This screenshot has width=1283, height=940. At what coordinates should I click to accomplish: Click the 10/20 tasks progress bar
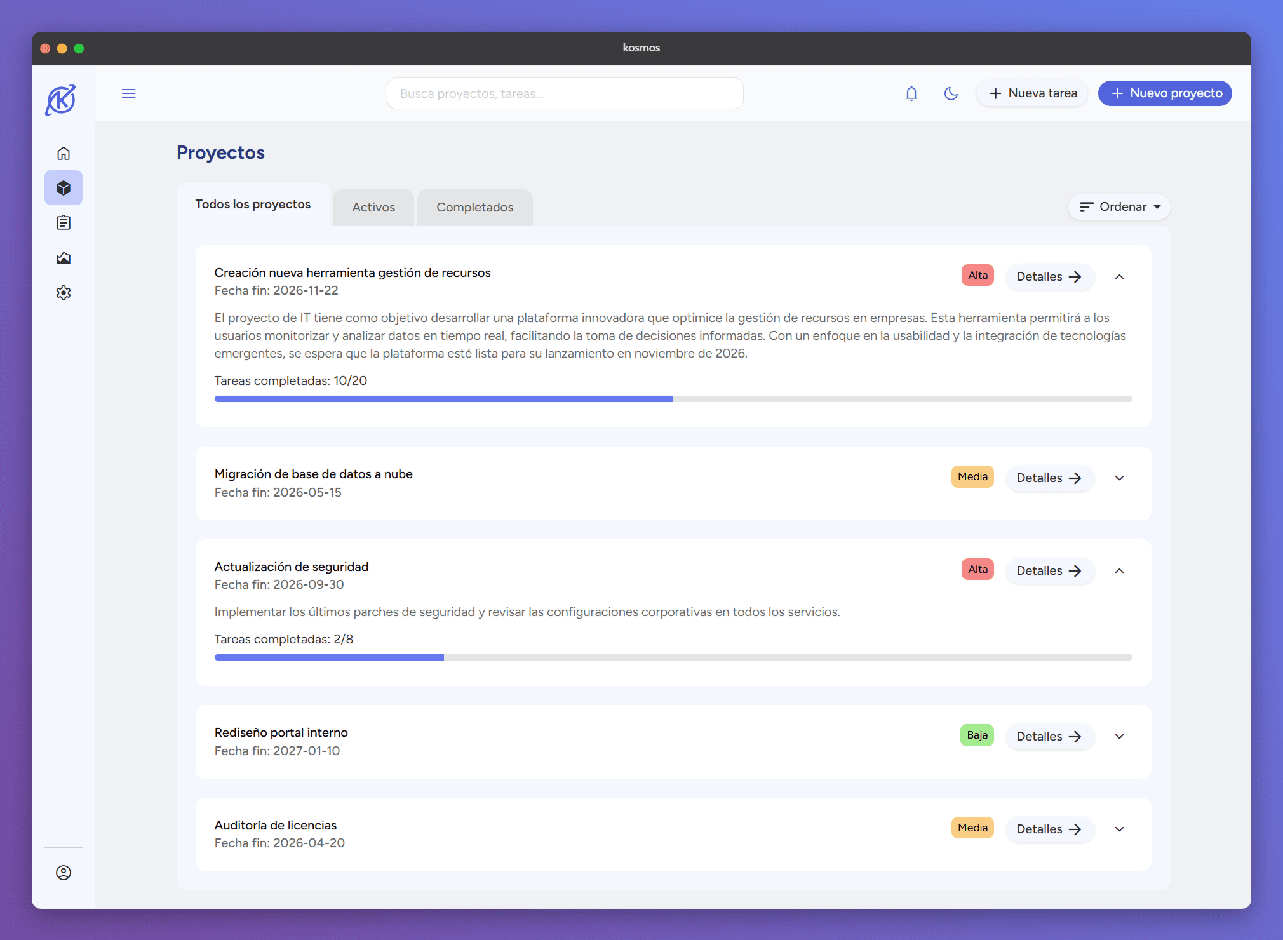[673, 399]
